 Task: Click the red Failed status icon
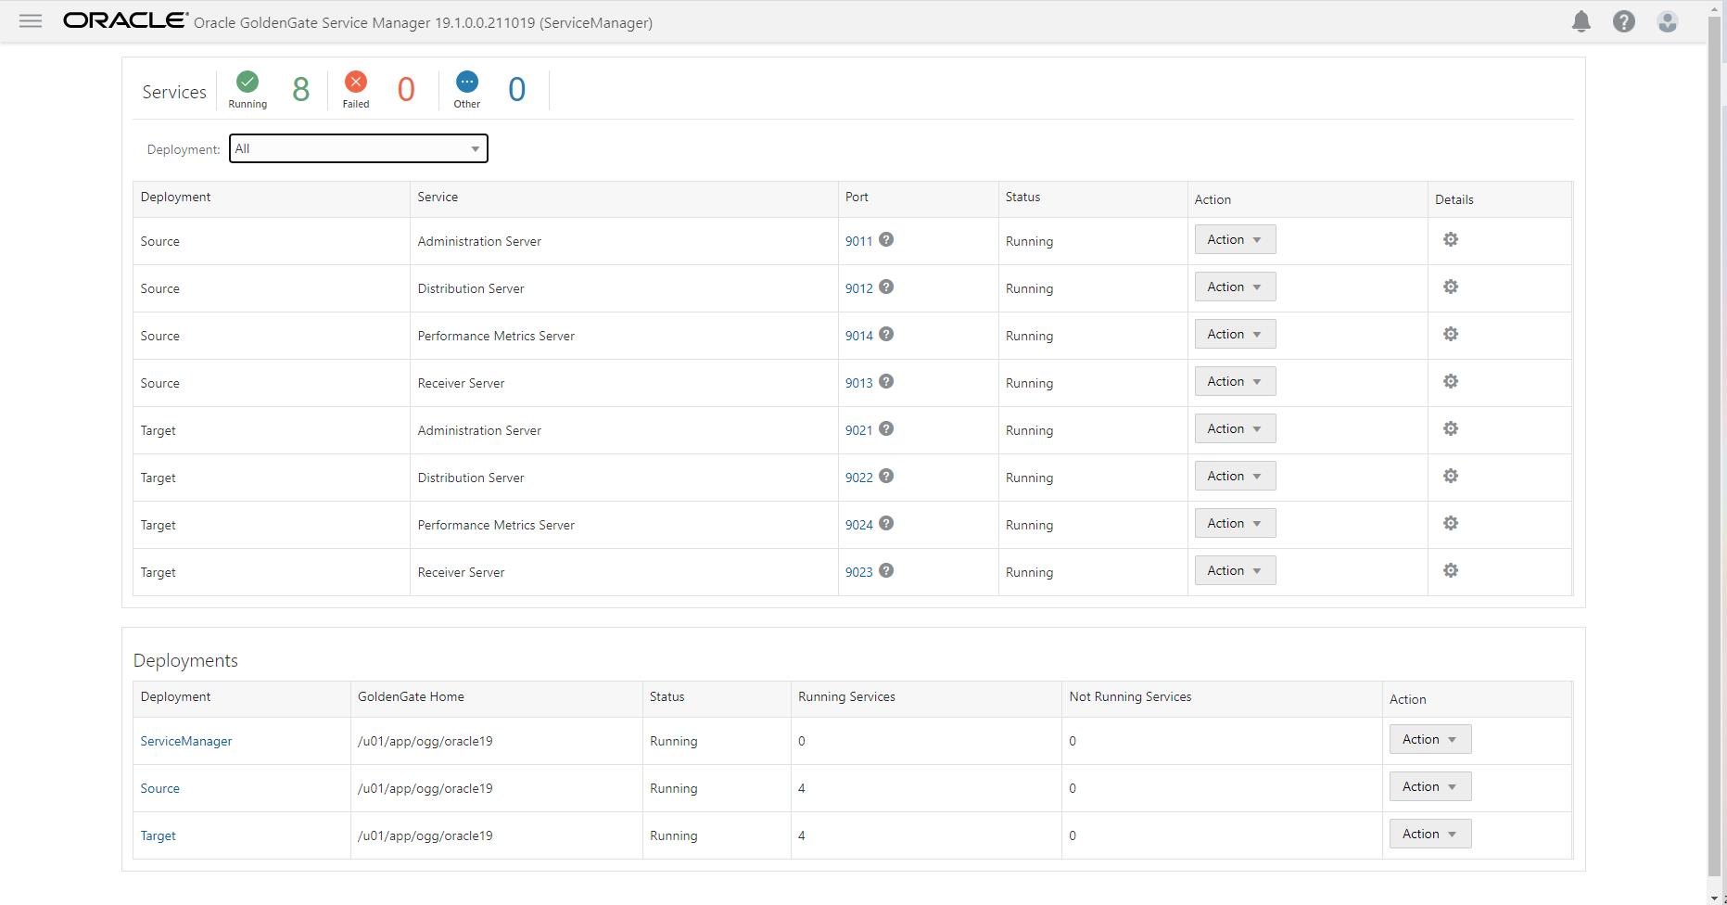point(356,83)
